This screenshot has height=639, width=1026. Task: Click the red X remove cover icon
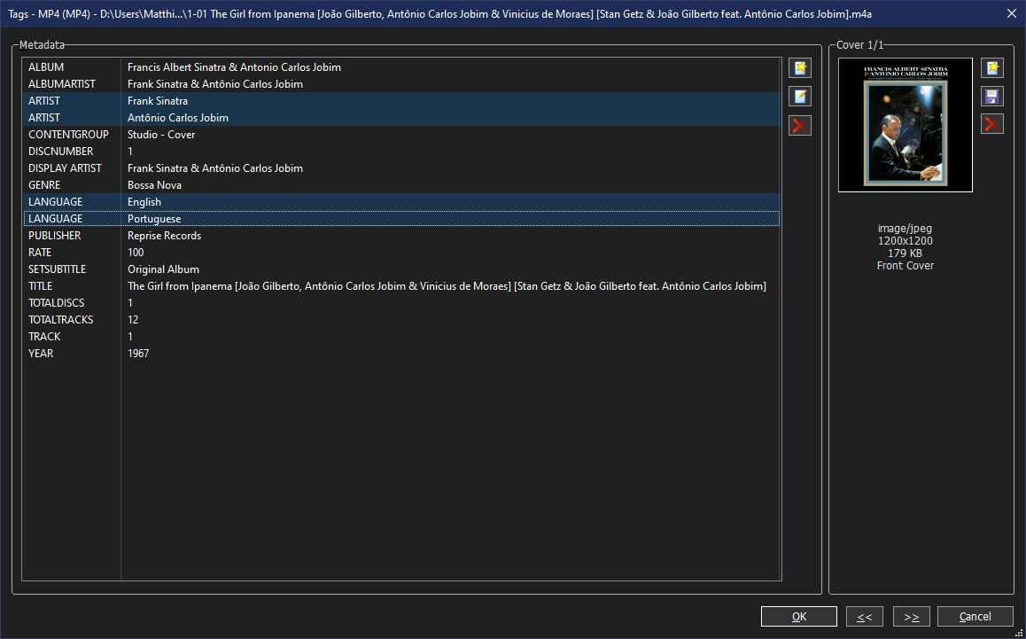(992, 124)
